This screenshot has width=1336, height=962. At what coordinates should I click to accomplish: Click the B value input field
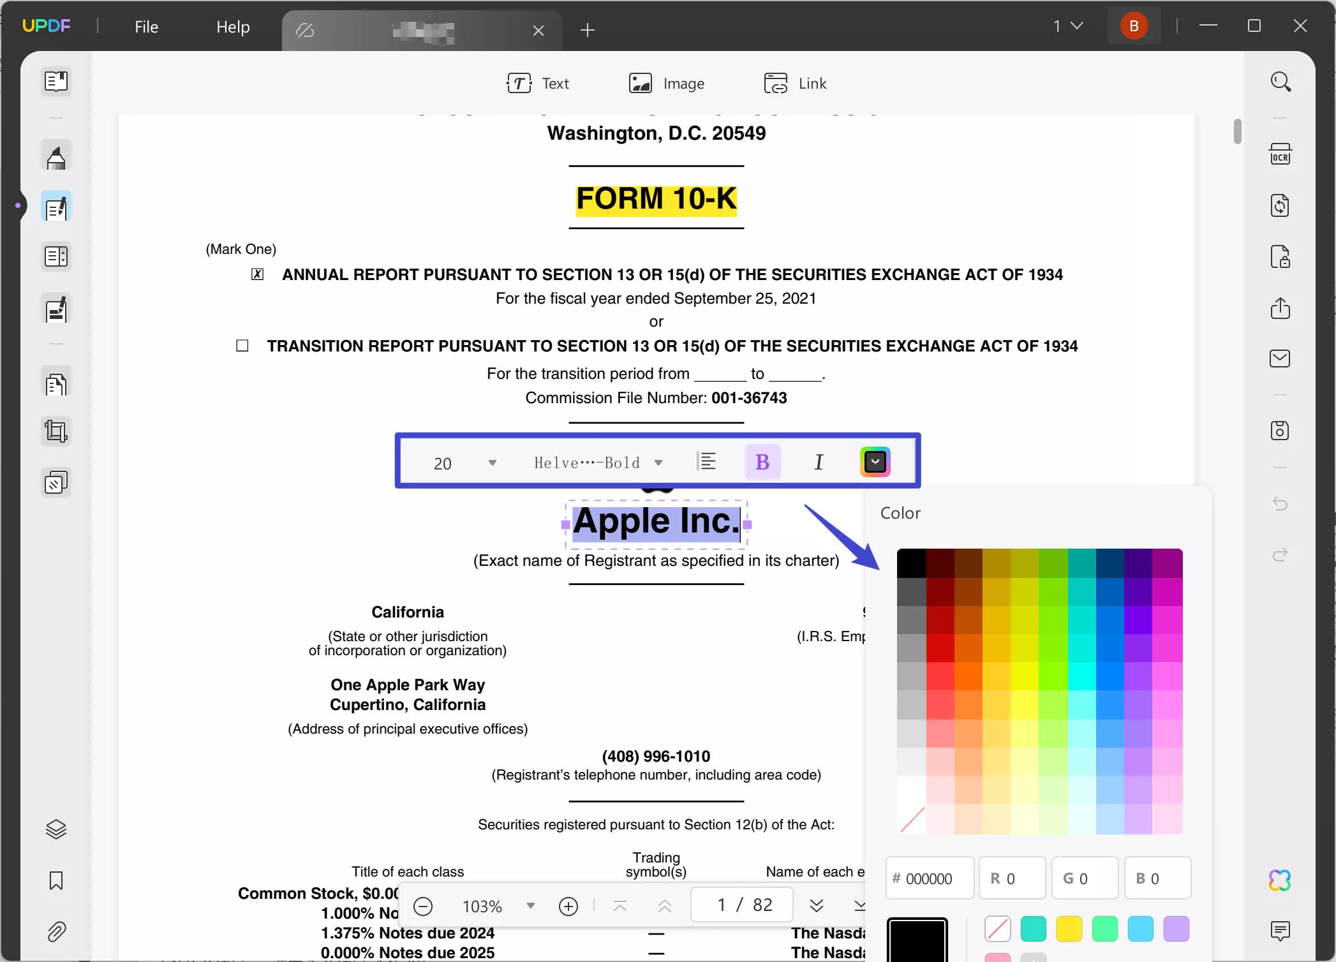(x=1158, y=878)
